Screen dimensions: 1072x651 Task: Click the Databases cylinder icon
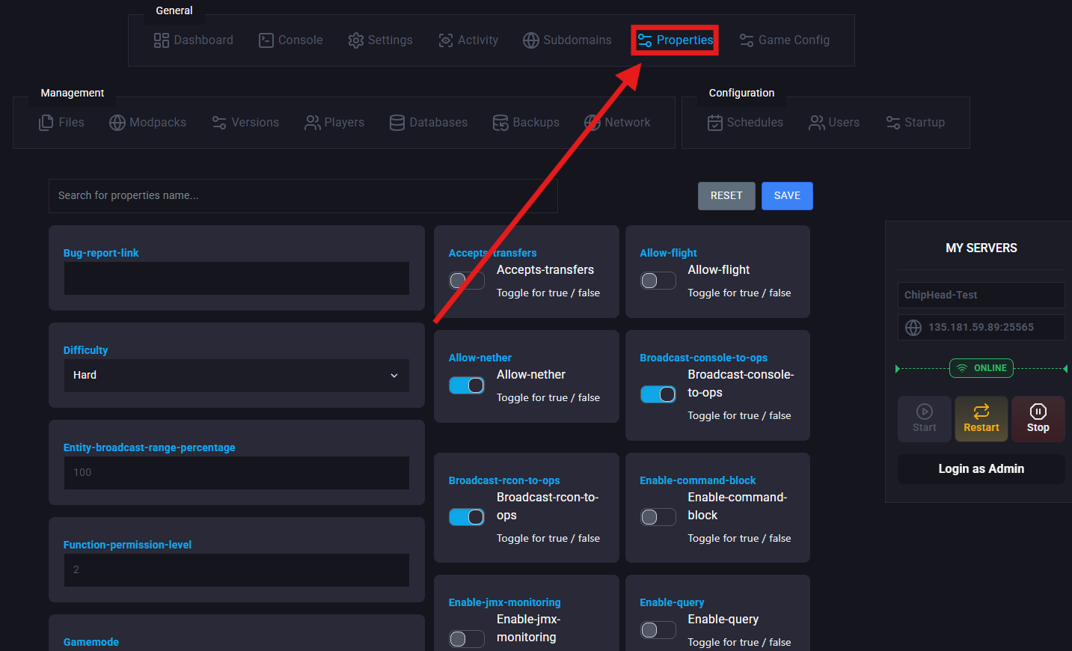[397, 123]
